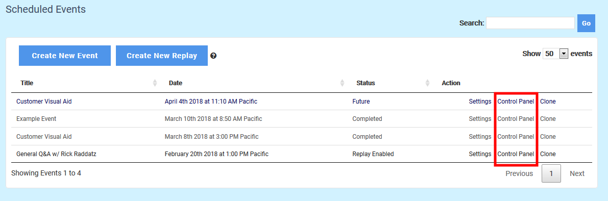Clone the March 8th Customer Visual Aid event
The width and height of the screenshot is (608, 201).
coord(548,137)
